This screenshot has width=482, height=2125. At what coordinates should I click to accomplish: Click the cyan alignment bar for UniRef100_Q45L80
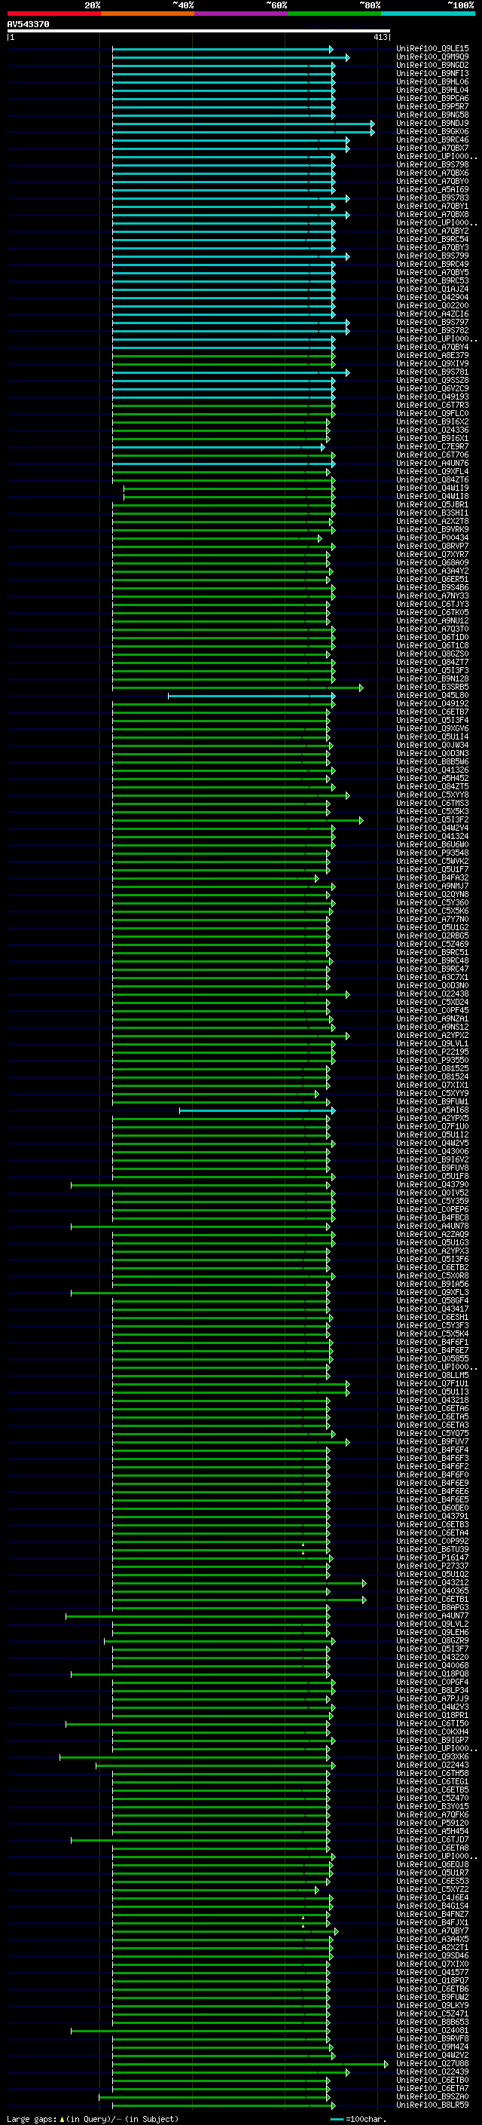pos(252,696)
